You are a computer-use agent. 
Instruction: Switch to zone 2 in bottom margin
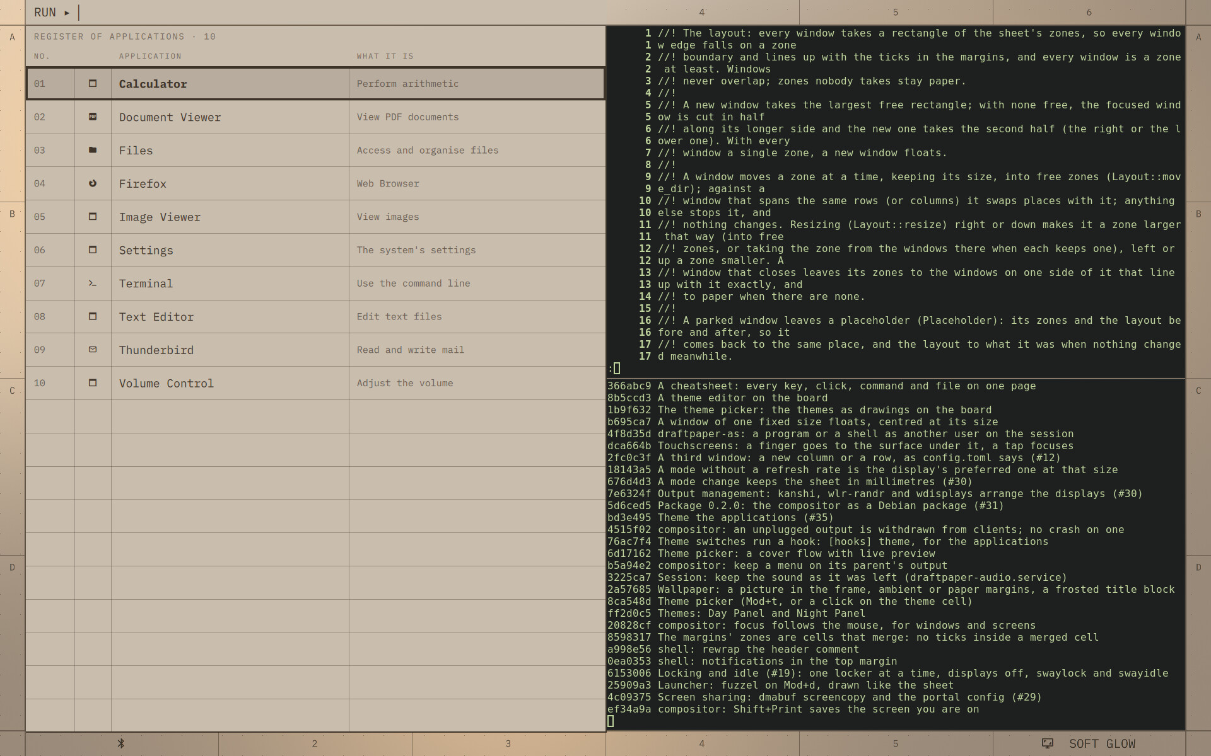click(315, 744)
